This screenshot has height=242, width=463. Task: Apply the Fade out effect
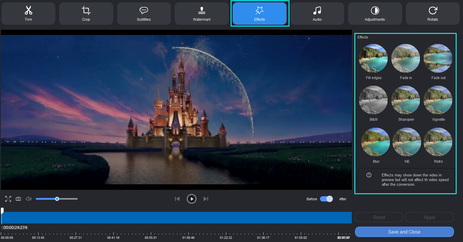coord(438,58)
